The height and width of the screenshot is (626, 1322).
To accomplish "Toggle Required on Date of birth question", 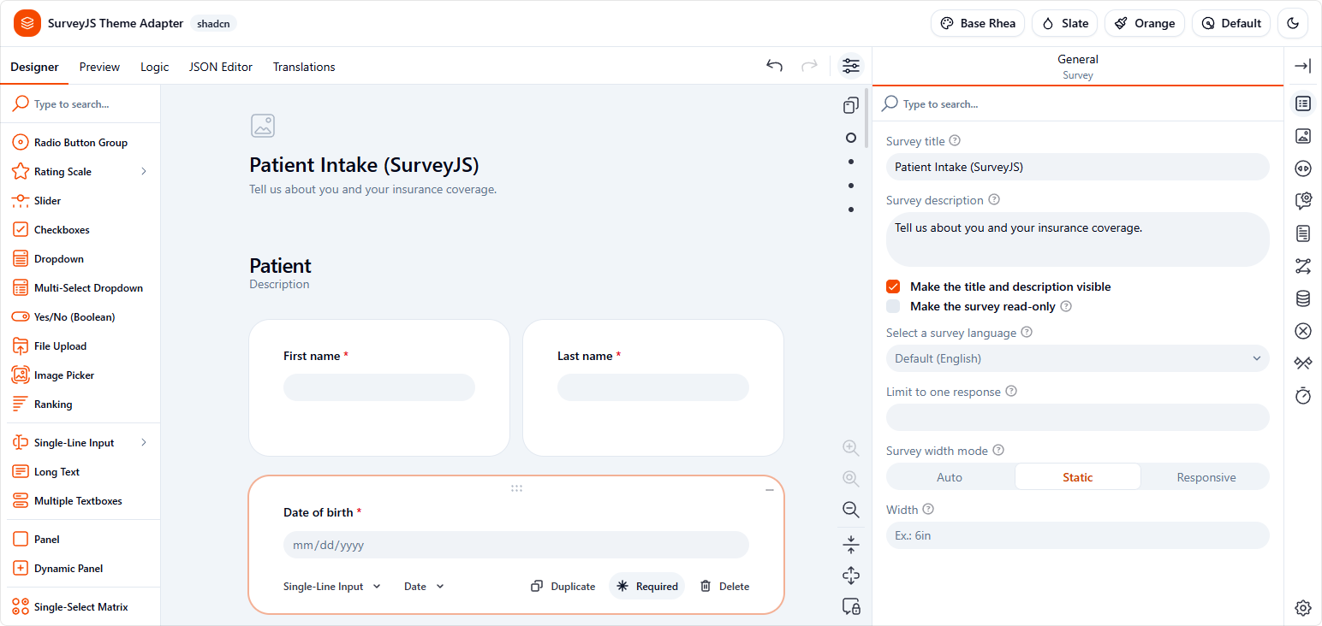I will pyautogui.click(x=647, y=586).
